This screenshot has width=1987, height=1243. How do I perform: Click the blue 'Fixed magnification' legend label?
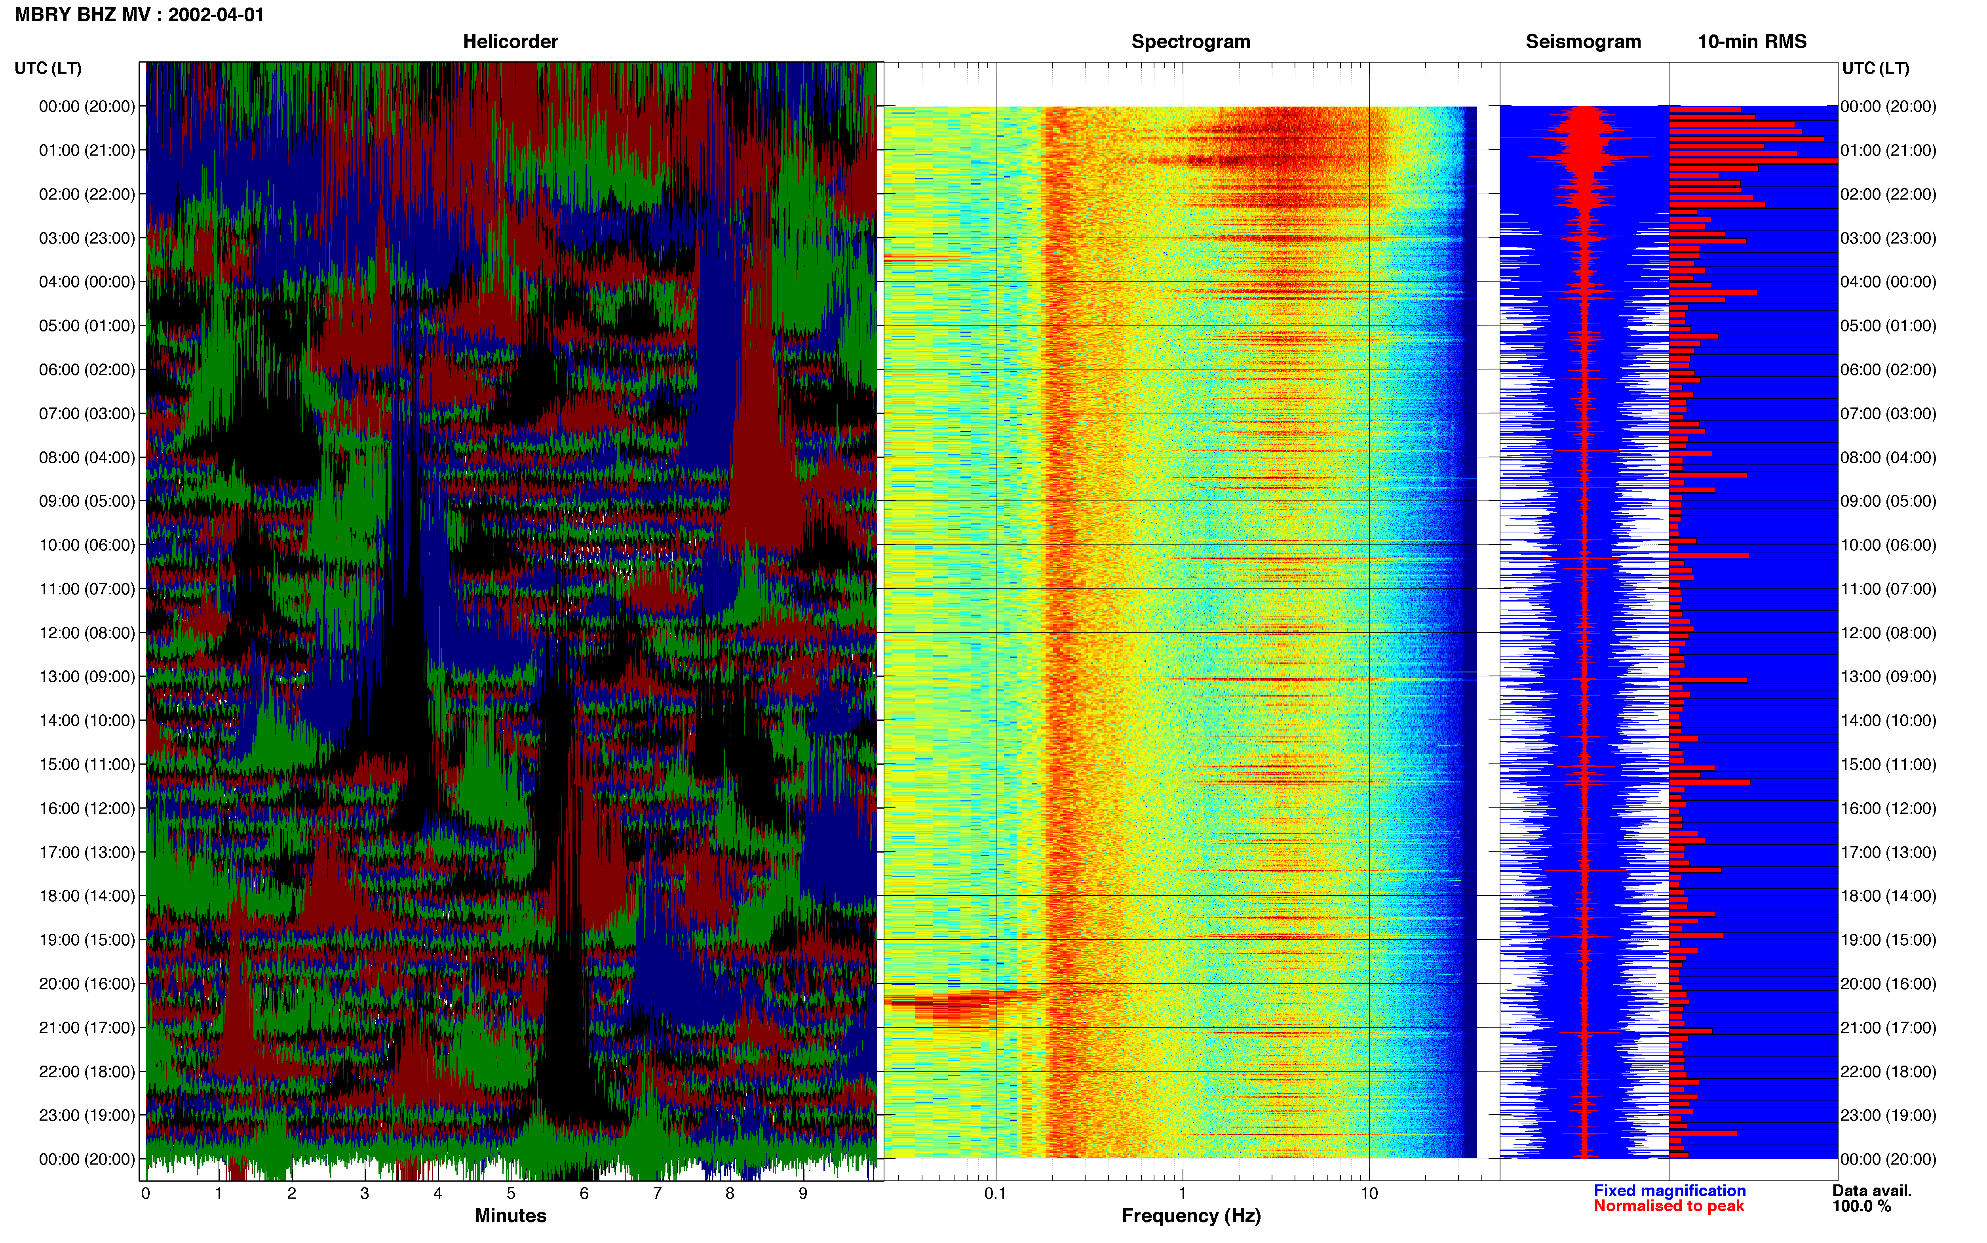(x=1670, y=1191)
